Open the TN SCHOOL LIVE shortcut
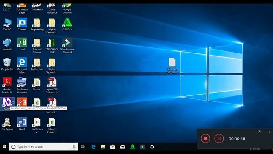The image size is (273, 154). click(52, 46)
